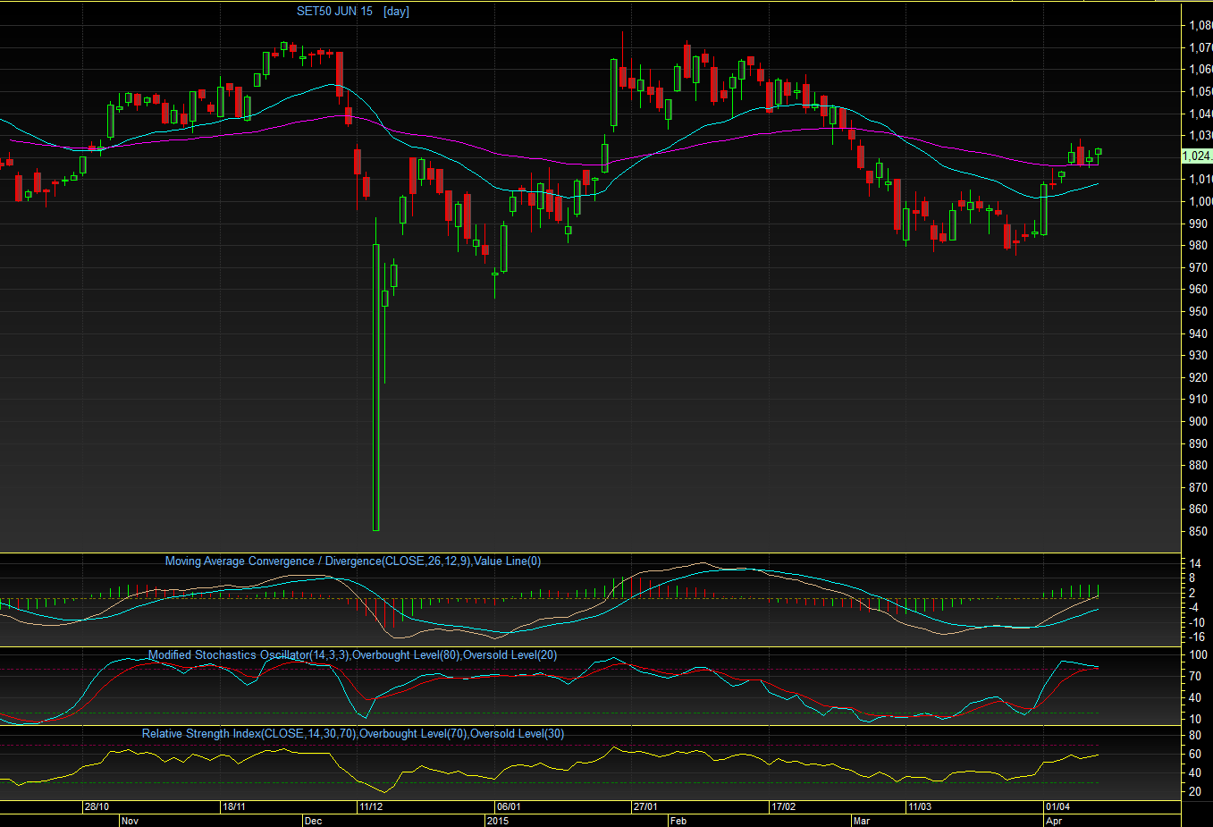Click the 11/12 date on the time axis
The height and width of the screenshot is (827, 1213).
tap(371, 807)
